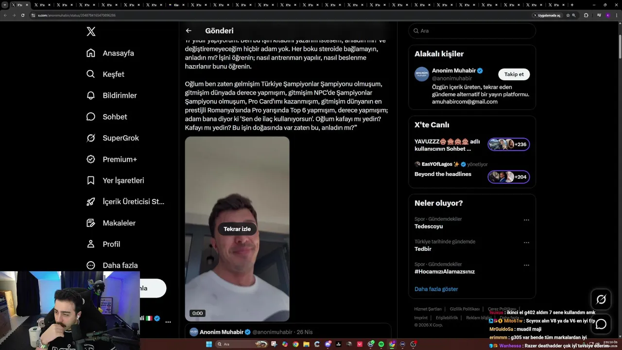This screenshot has width=622, height=350.
Task: Open Tedescoyu trending topic
Action: [429, 226]
